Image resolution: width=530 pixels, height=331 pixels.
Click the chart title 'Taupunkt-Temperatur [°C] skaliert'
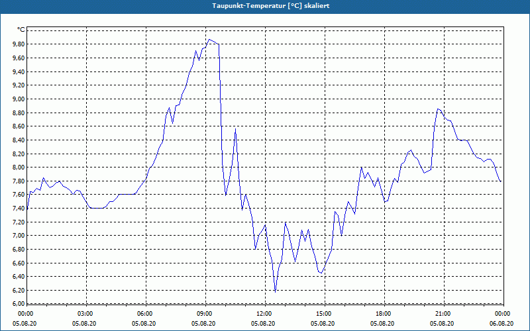pos(271,6)
